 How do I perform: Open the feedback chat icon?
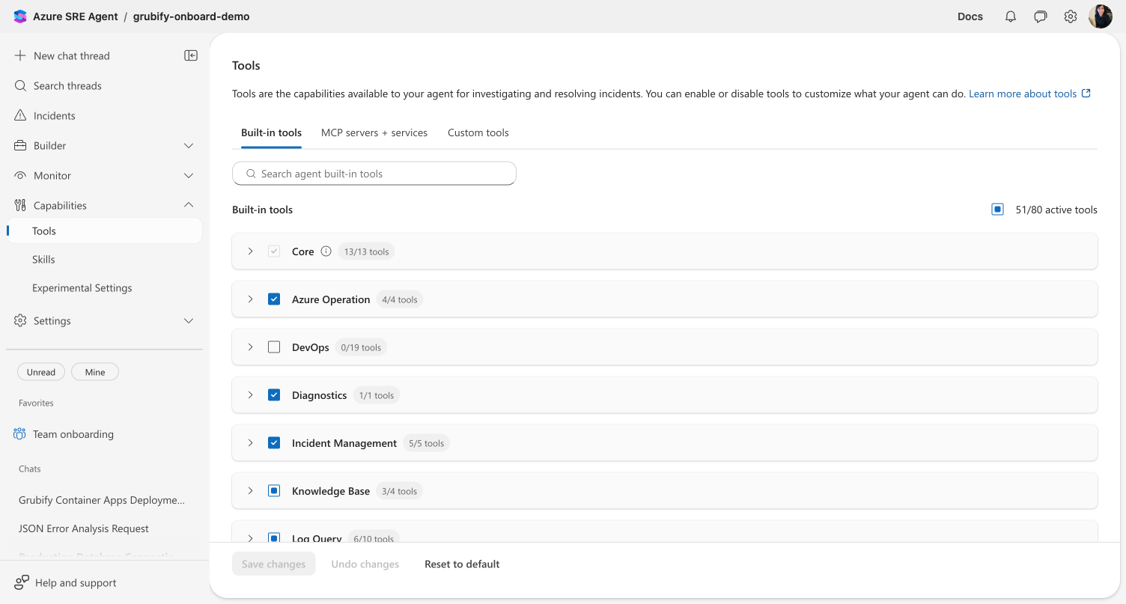click(x=1041, y=16)
